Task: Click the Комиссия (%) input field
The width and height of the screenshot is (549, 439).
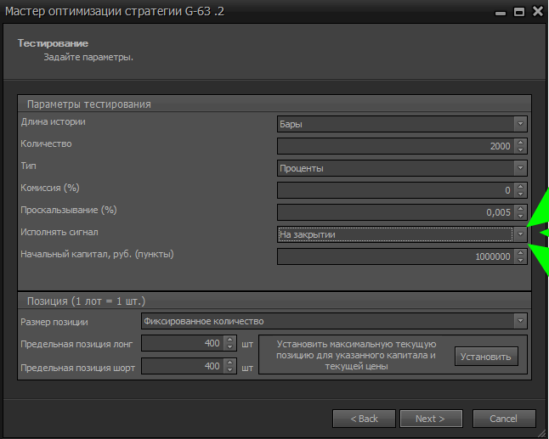Action: point(395,190)
